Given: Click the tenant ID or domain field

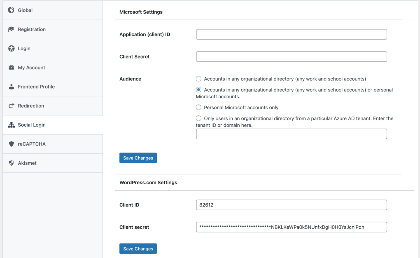Looking at the screenshot, I should click(291, 134).
